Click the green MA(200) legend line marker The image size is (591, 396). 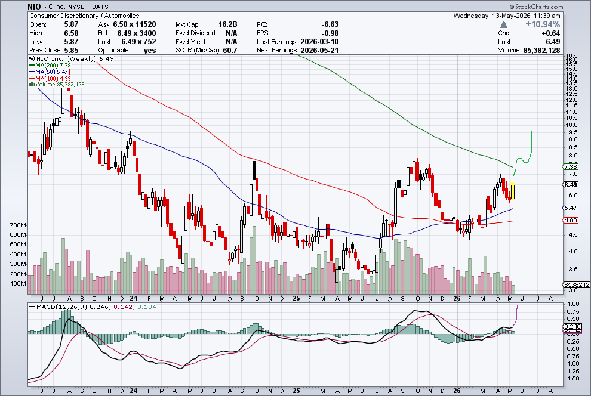pyautogui.click(x=32, y=66)
